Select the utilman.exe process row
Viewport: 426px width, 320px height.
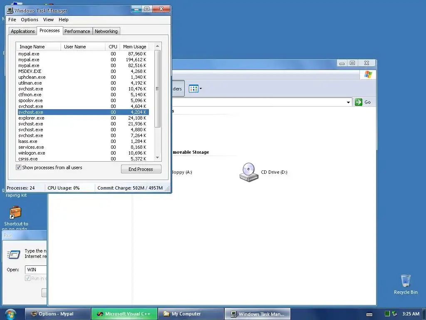click(83, 83)
